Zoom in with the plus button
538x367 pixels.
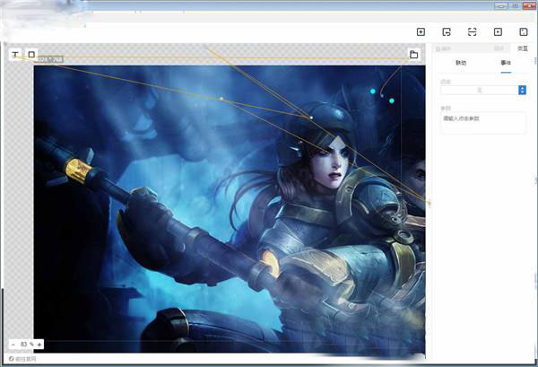point(39,344)
